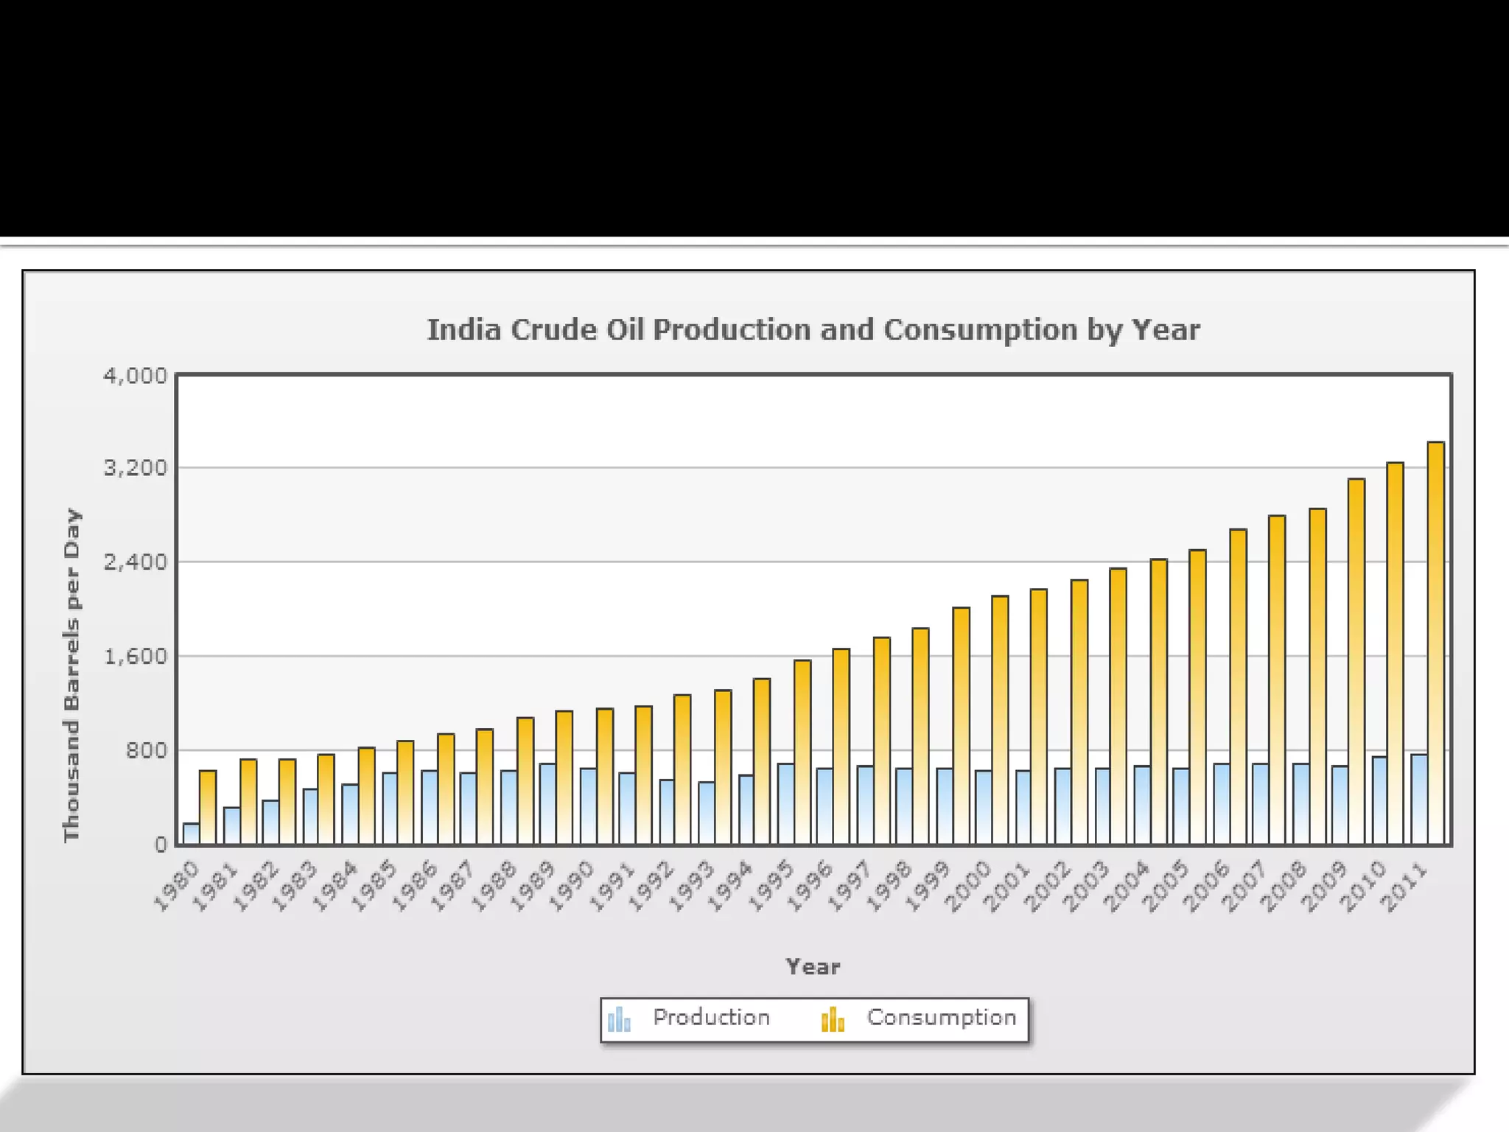Click the 2011 production bar
The height and width of the screenshot is (1132, 1509).
[x=1419, y=799]
